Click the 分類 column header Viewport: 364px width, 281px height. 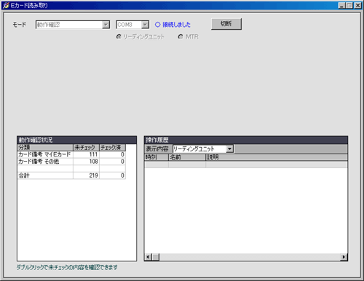point(45,147)
